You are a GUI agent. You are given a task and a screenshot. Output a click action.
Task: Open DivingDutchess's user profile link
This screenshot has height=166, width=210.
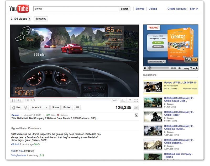point(18,156)
